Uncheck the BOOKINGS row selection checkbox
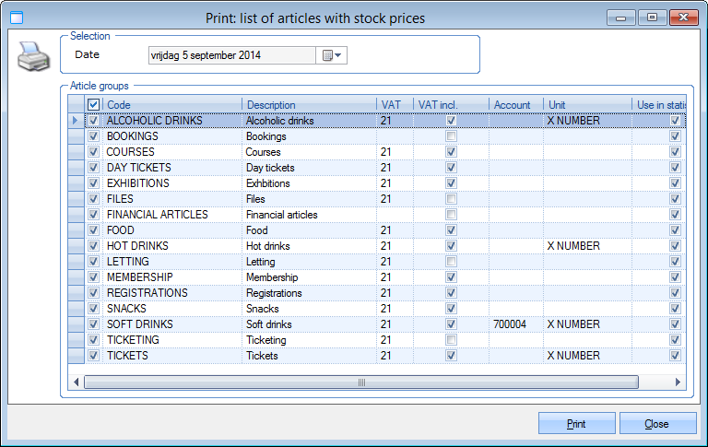The width and height of the screenshot is (708, 447). tap(93, 136)
